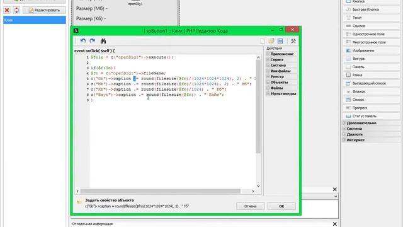Click the vertical scrollbar thumb
403x227 pixels.
click(x=258, y=107)
